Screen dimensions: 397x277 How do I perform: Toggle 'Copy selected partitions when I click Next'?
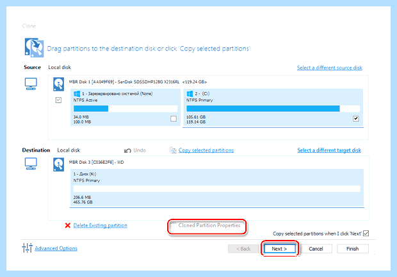(x=366, y=233)
